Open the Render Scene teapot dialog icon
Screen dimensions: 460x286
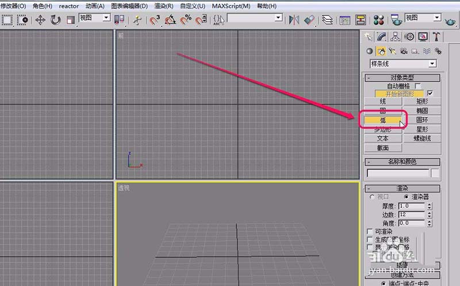point(396,20)
